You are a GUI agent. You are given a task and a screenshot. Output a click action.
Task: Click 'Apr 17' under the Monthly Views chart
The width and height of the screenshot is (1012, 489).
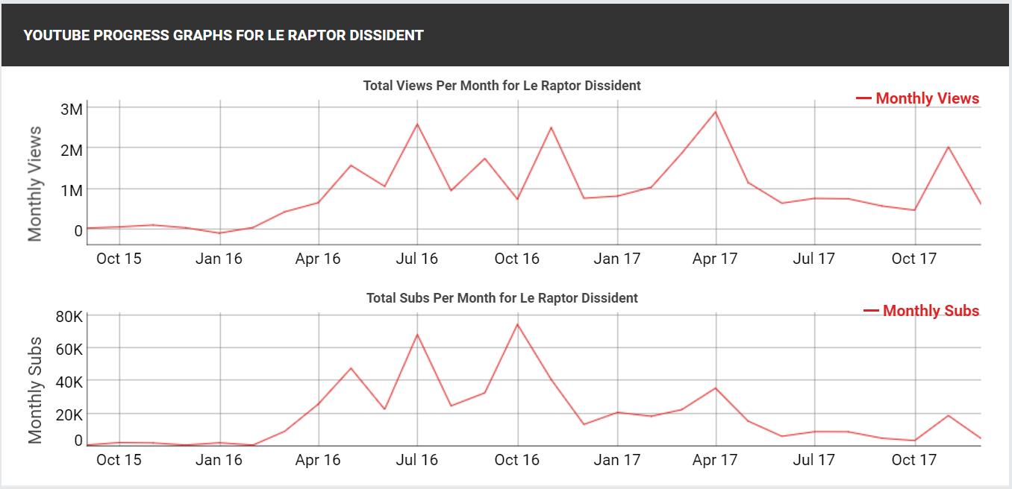715,259
